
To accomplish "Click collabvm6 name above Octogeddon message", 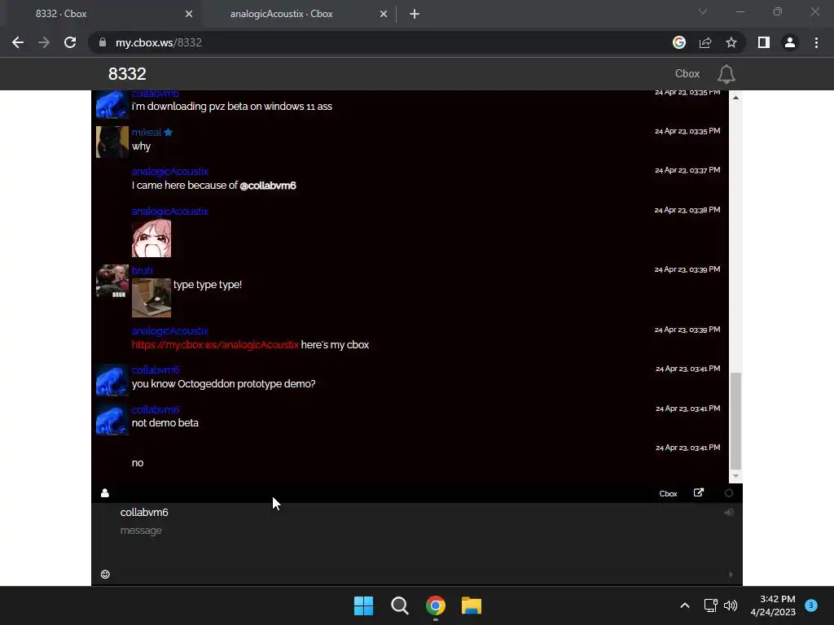I will 156,370.
